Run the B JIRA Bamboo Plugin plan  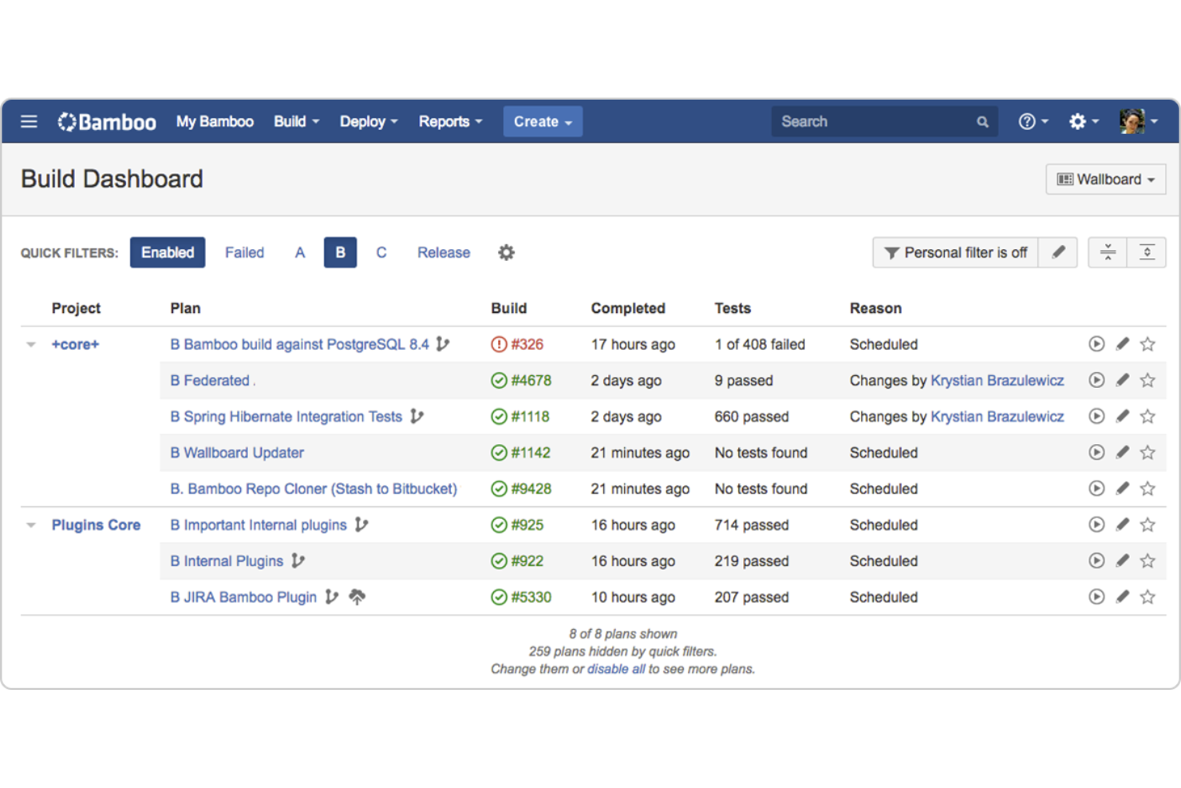tap(1096, 596)
